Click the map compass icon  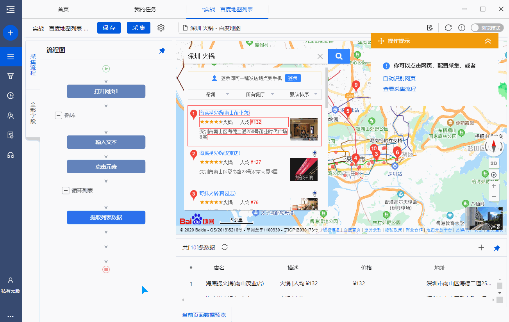[494, 147]
